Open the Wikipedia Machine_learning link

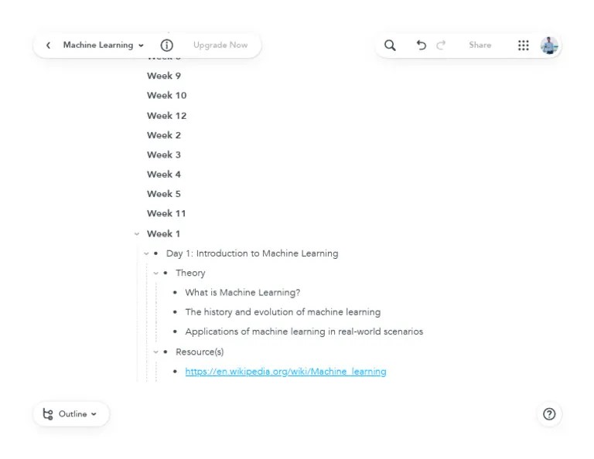tap(285, 372)
